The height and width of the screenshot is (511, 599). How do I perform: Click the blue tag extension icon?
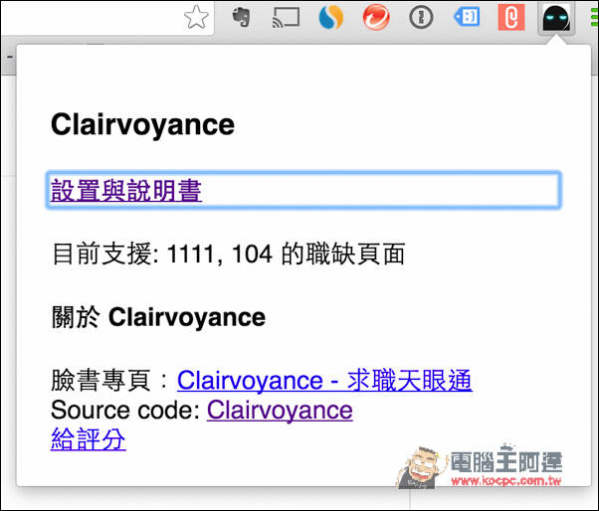(466, 17)
